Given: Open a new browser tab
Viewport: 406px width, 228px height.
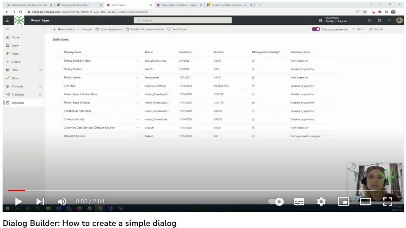Looking at the screenshot, I should (x=259, y=5).
